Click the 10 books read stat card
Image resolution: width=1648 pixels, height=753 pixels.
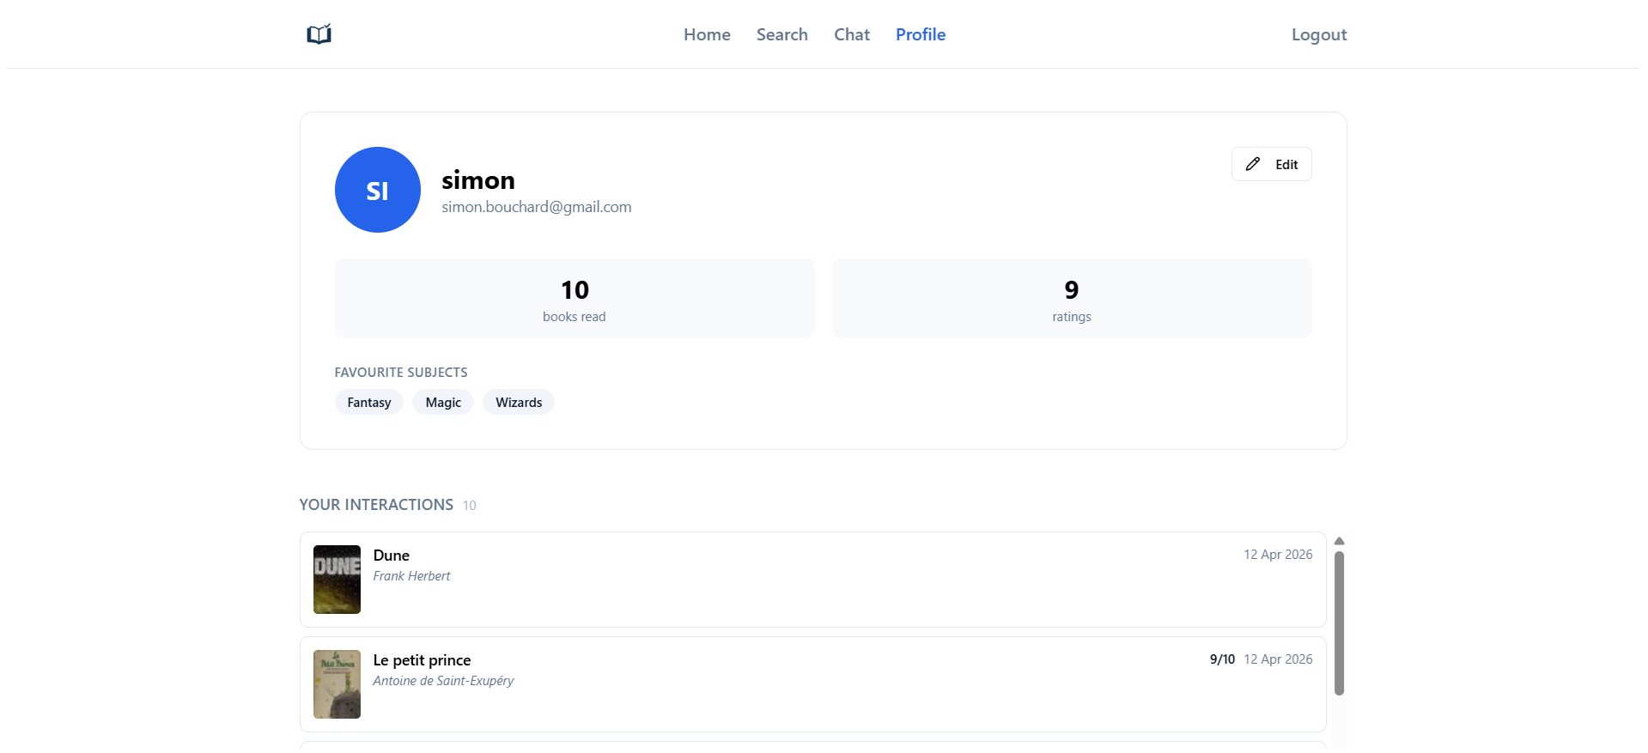(x=575, y=298)
